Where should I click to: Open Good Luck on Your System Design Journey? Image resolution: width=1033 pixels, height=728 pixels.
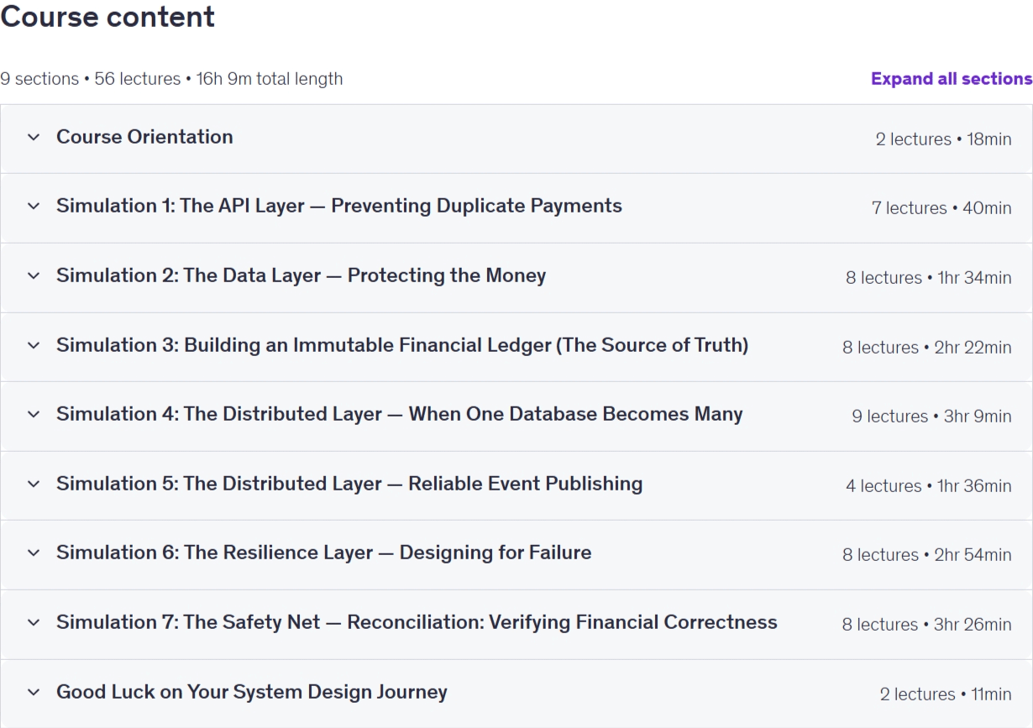[x=252, y=692]
